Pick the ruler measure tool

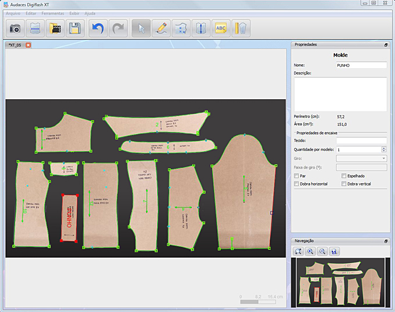coord(241,28)
